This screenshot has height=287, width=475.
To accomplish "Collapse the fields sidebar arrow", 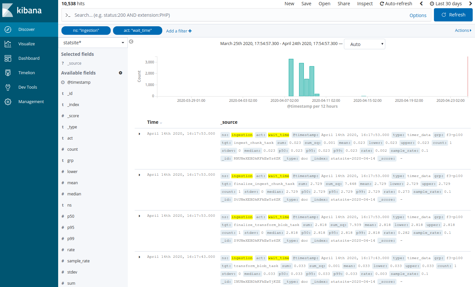I will click(x=131, y=42).
